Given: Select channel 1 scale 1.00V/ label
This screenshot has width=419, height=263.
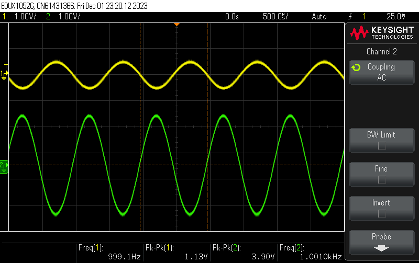Looking at the screenshot, I should tap(25, 17).
